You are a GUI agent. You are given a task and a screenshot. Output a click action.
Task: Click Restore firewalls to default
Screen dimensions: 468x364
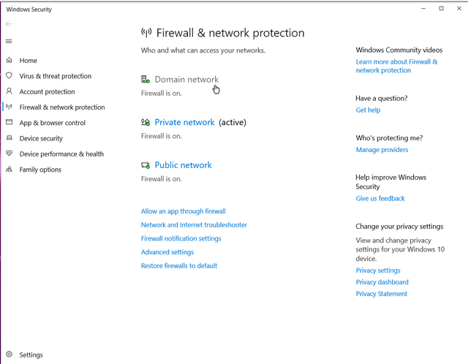pyautogui.click(x=179, y=266)
